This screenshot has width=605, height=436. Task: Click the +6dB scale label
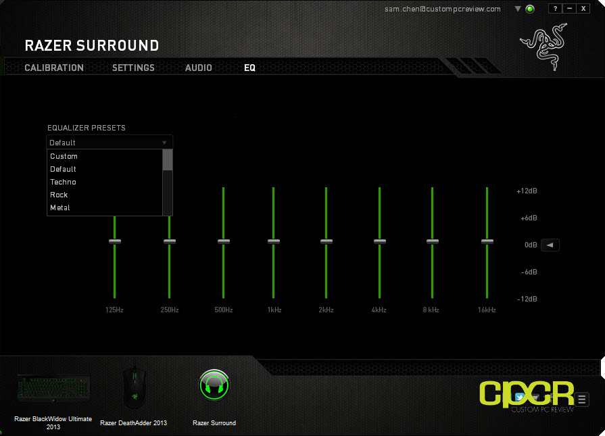click(x=529, y=218)
